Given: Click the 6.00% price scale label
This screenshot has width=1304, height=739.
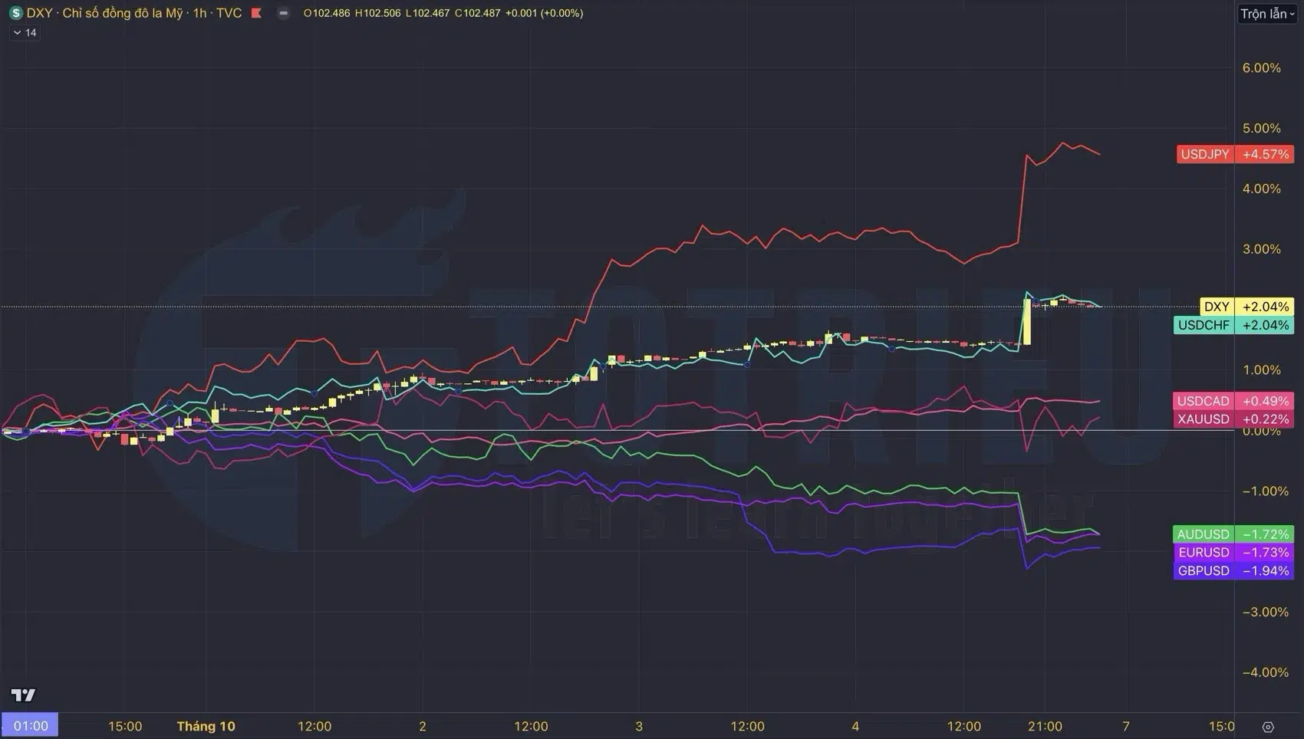Looking at the screenshot, I should [x=1262, y=68].
